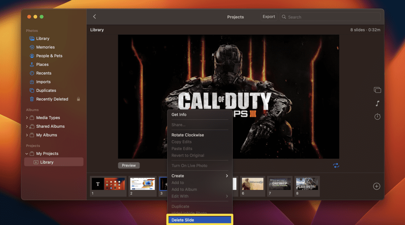Viewport: 405px width, 225px height.
Task: Open the Duration timer settings icon
Action: point(377,117)
